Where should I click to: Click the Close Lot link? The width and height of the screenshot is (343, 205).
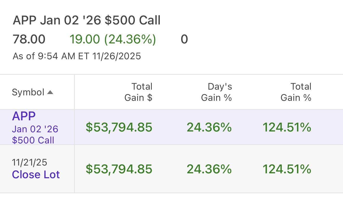click(36, 175)
